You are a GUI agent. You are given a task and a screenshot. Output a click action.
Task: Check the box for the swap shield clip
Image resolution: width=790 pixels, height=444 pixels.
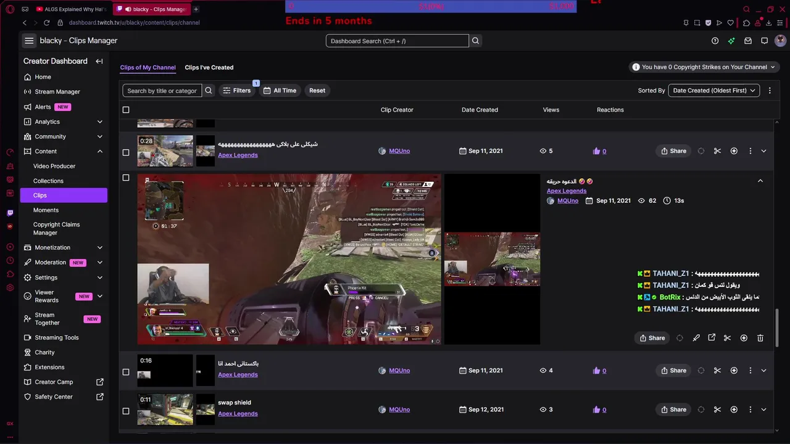pyautogui.click(x=126, y=411)
